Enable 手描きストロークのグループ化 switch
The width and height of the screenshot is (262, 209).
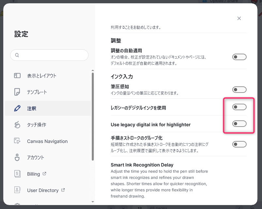(239, 144)
